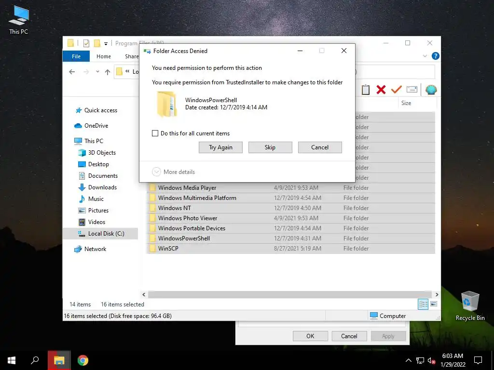Go back with the left arrow
This screenshot has width=494, height=370.
pos(72,72)
